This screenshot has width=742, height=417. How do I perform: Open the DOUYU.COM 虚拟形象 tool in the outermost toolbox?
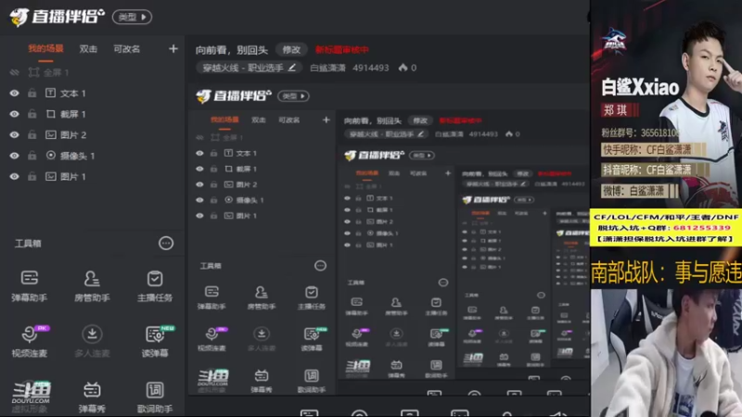pyautogui.click(x=31, y=398)
